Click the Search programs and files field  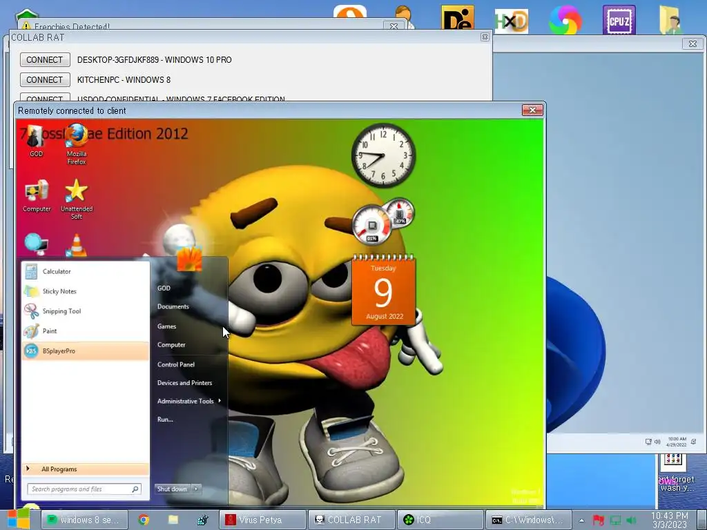click(x=84, y=489)
